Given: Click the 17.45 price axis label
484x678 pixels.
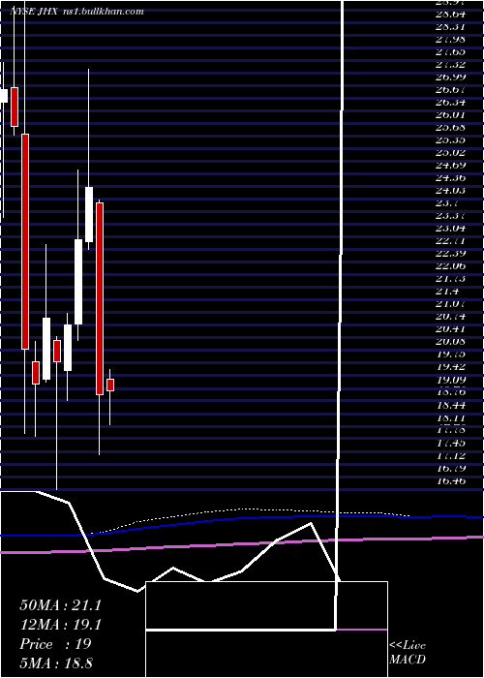Looking at the screenshot, I should (x=450, y=444).
